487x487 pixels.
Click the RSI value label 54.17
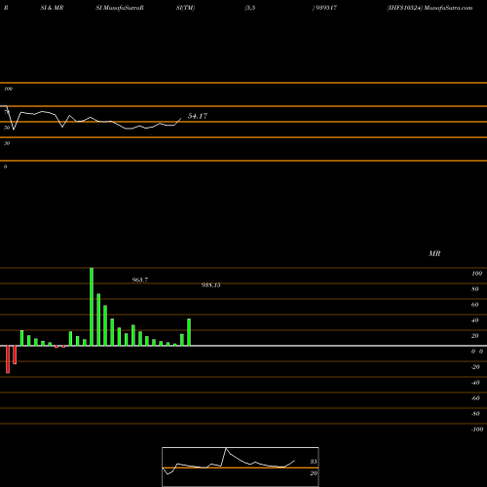[198, 116]
